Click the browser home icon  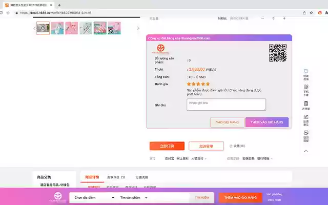point(8,13)
